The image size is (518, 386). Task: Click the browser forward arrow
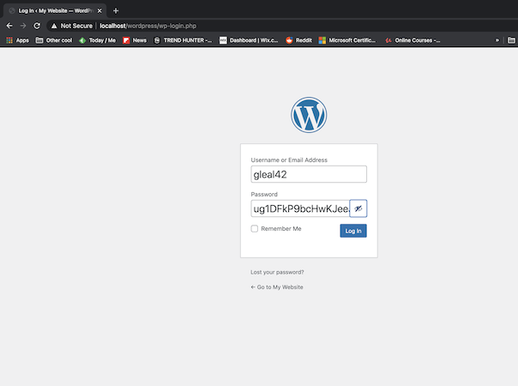[23, 26]
